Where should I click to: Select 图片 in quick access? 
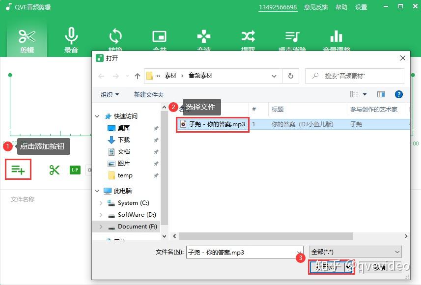click(x=124, y=164)
